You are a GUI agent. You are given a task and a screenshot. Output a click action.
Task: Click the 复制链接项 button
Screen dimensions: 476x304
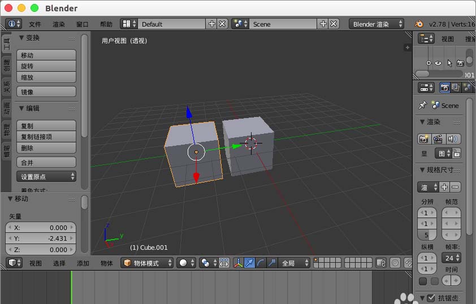[46, 137]
